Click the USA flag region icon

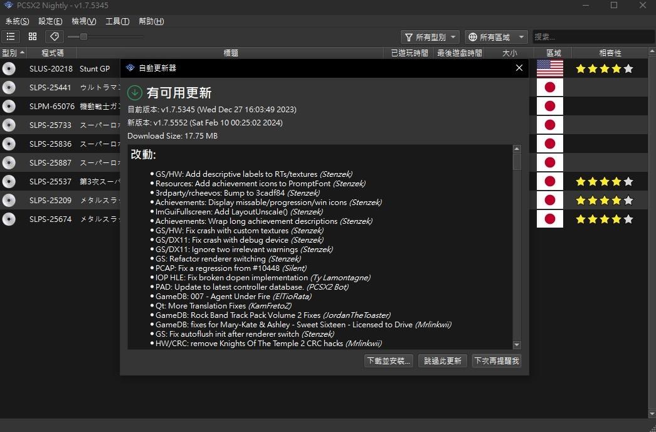coord(550,69)
